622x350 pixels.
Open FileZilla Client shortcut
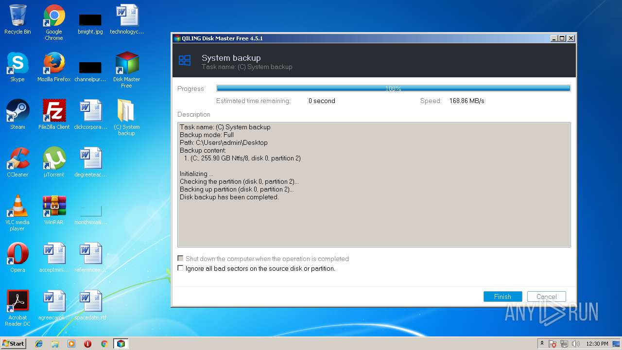(x=54, y=115)
